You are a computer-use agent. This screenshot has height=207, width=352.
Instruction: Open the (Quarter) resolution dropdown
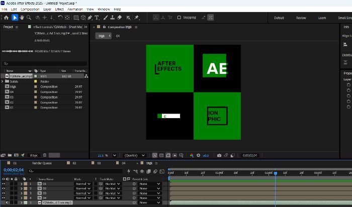click(135, 155)
